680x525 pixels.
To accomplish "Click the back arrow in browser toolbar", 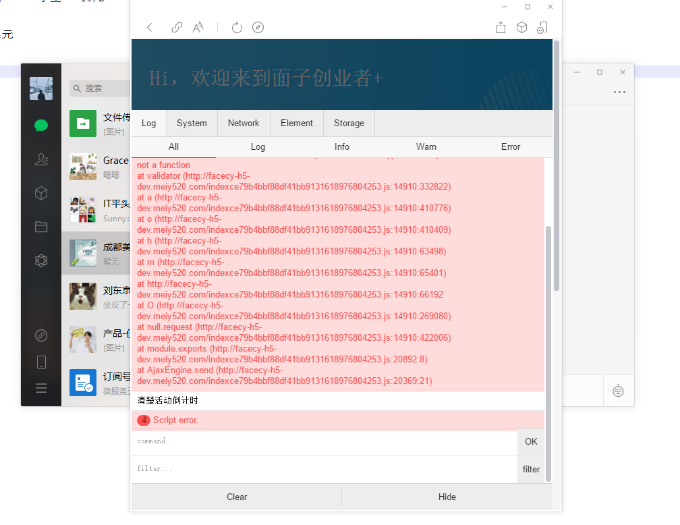I will click(150, 28).
